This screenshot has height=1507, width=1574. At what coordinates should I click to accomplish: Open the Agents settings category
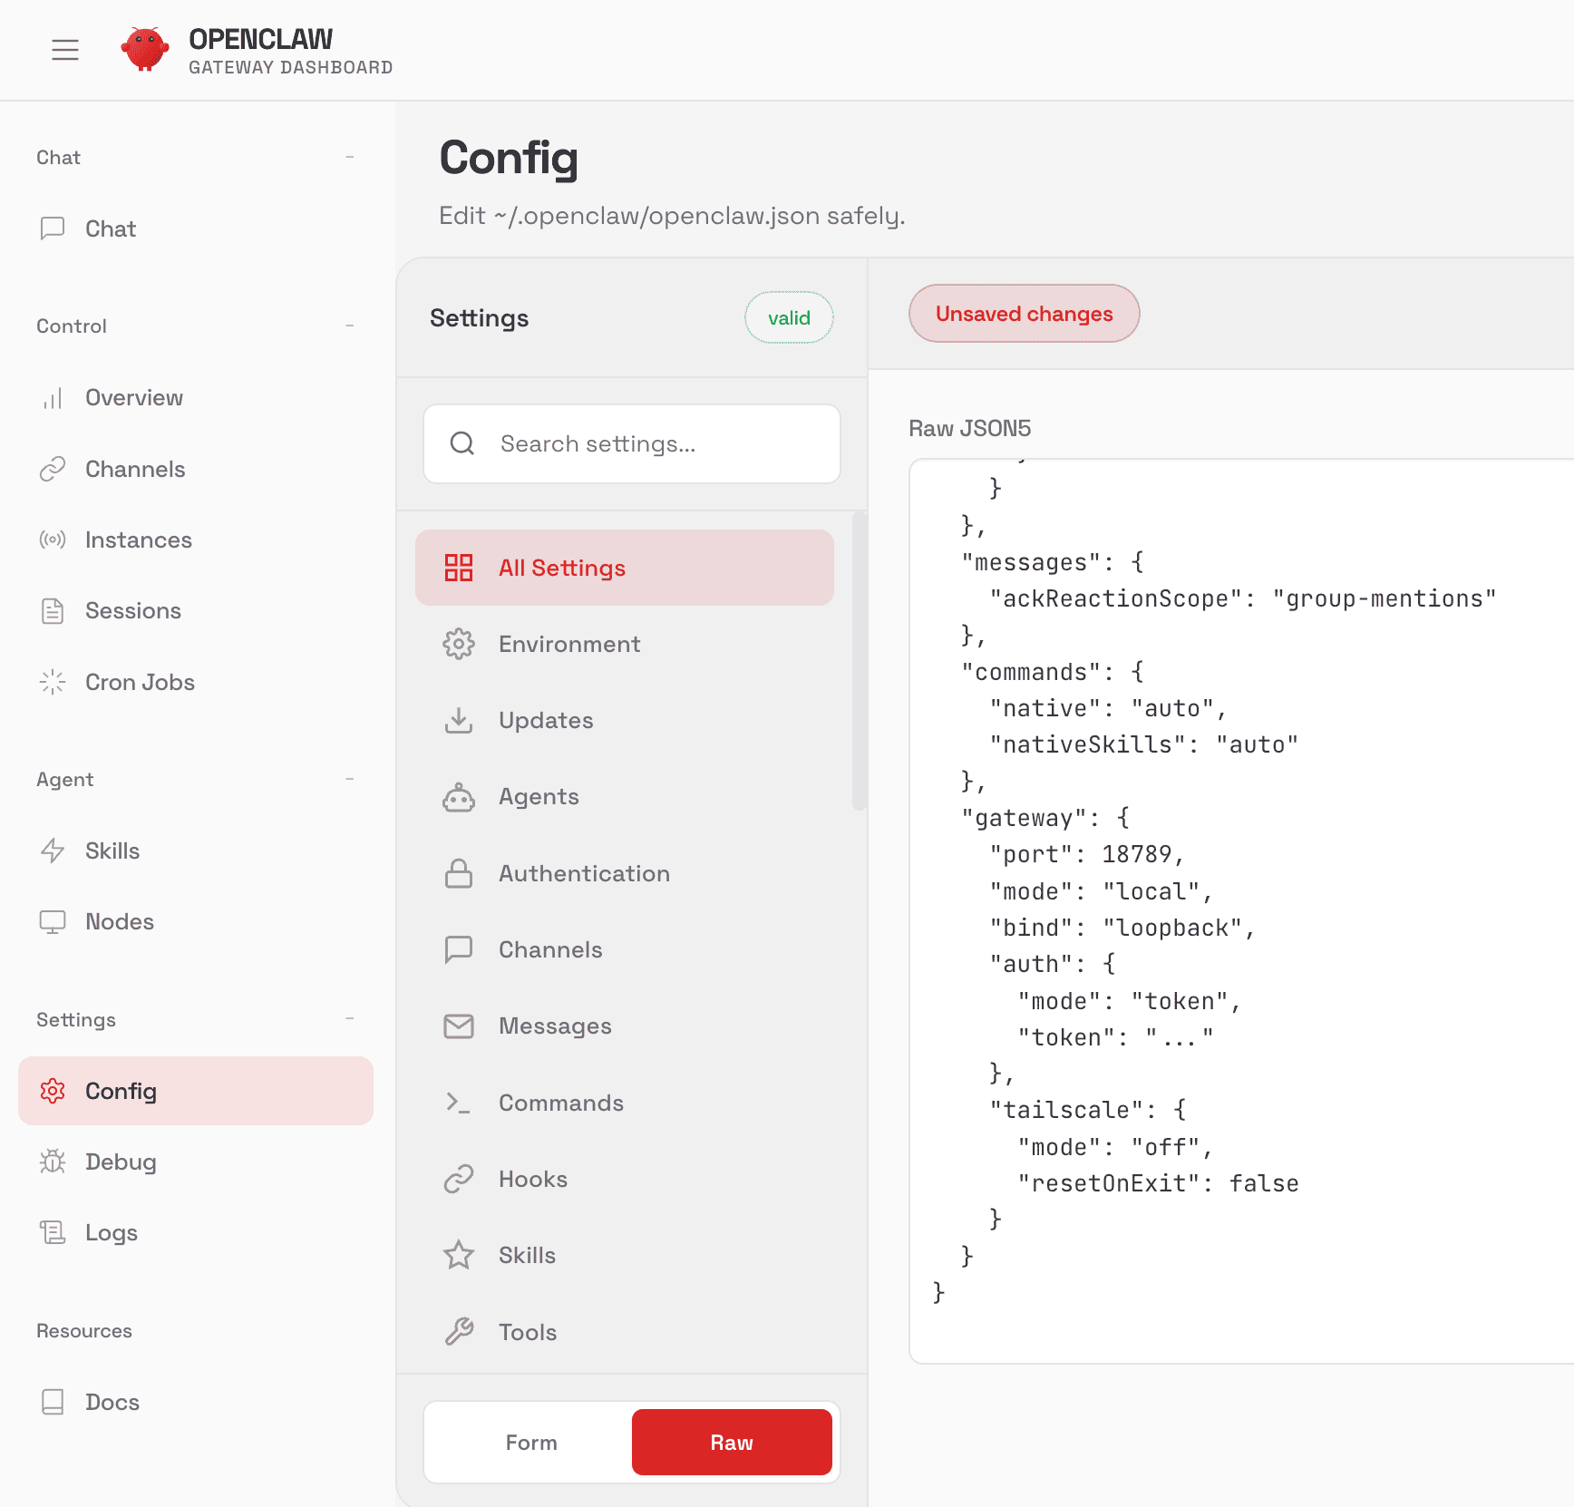coord(538,797)
